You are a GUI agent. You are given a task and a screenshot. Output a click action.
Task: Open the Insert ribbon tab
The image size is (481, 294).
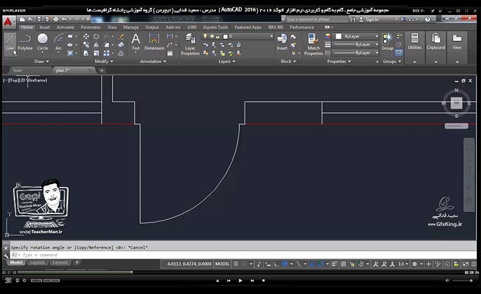pyautogui.click(x=44, y=27)
